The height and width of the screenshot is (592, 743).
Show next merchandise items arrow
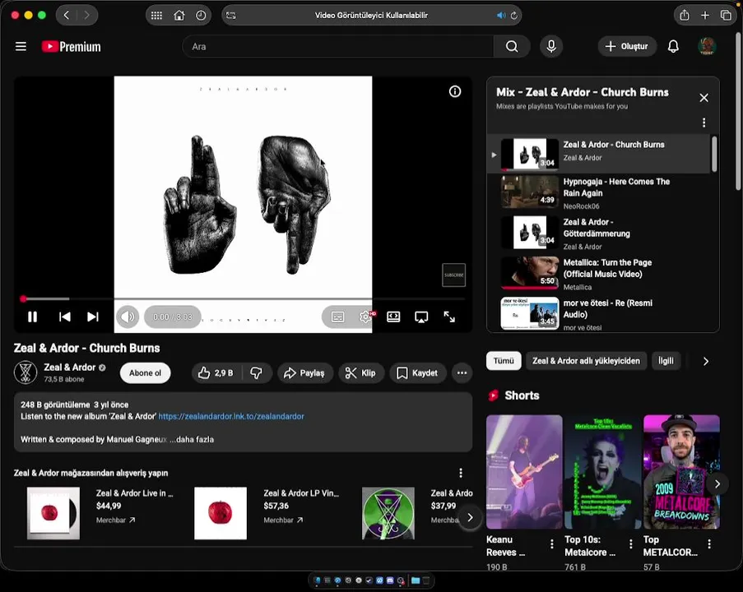point(470,518)
